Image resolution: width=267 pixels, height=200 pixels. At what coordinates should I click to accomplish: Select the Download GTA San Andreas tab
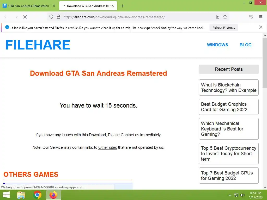tap(88, 6)
